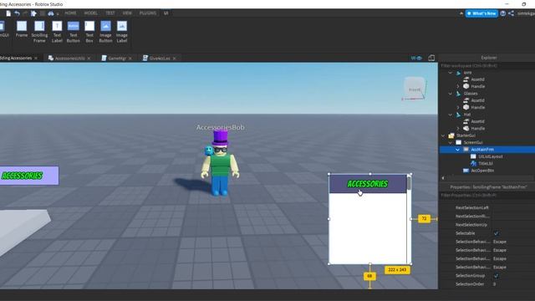Viewport: 535px width, 301px height.
Task: Click the help question mark icon
Action: coord(503,13)
